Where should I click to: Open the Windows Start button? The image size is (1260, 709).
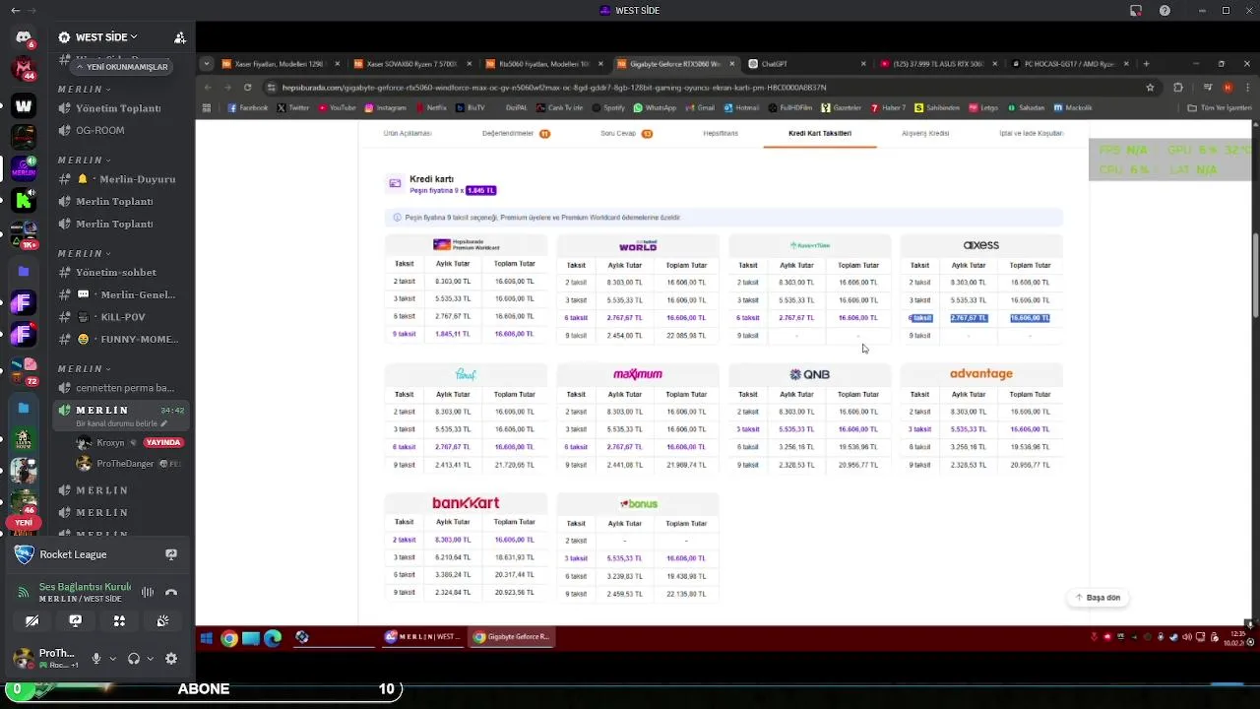[206, 637]
